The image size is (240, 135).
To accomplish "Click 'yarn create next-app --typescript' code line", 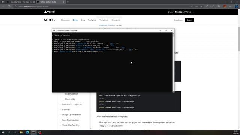I will [x=117, y=102].
